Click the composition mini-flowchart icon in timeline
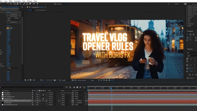The width and height of the screenshot is (197, 111). click(66, 87)
